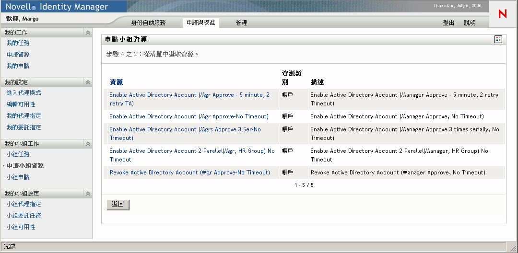Collapse the 我的設定 section
This screenshot has height=253, width=518.
88,82
